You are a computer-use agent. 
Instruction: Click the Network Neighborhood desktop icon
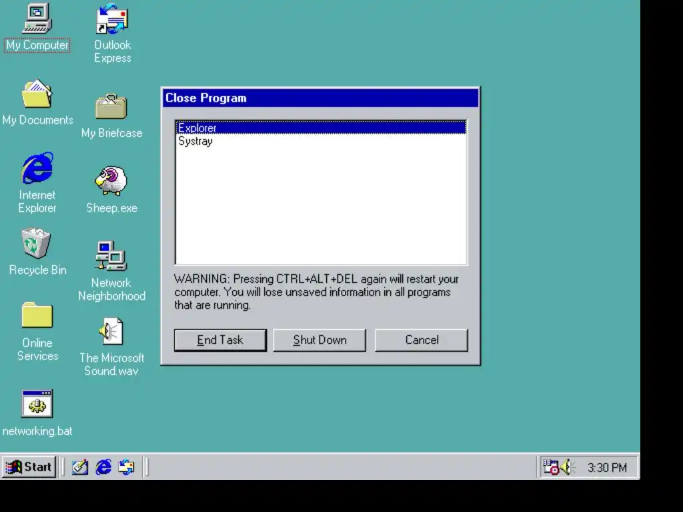111,256
